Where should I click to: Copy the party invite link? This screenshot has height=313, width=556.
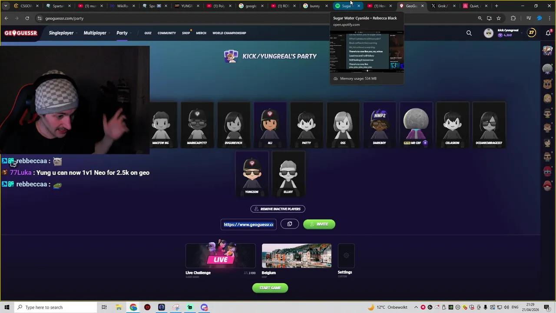tap(290, 224)
